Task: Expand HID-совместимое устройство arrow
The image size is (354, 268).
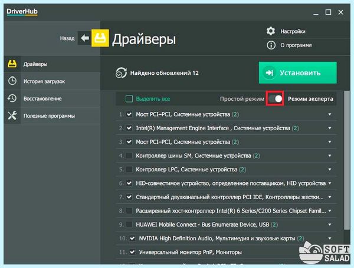Action: (x=330, y=183)
